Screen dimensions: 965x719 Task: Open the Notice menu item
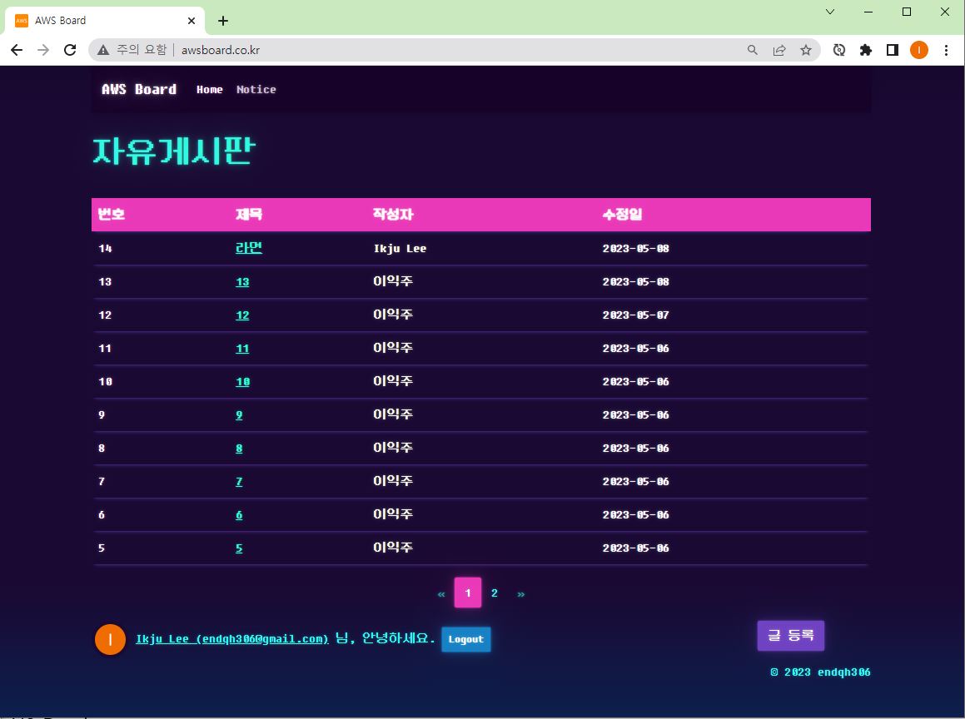[x=256, y=90]
